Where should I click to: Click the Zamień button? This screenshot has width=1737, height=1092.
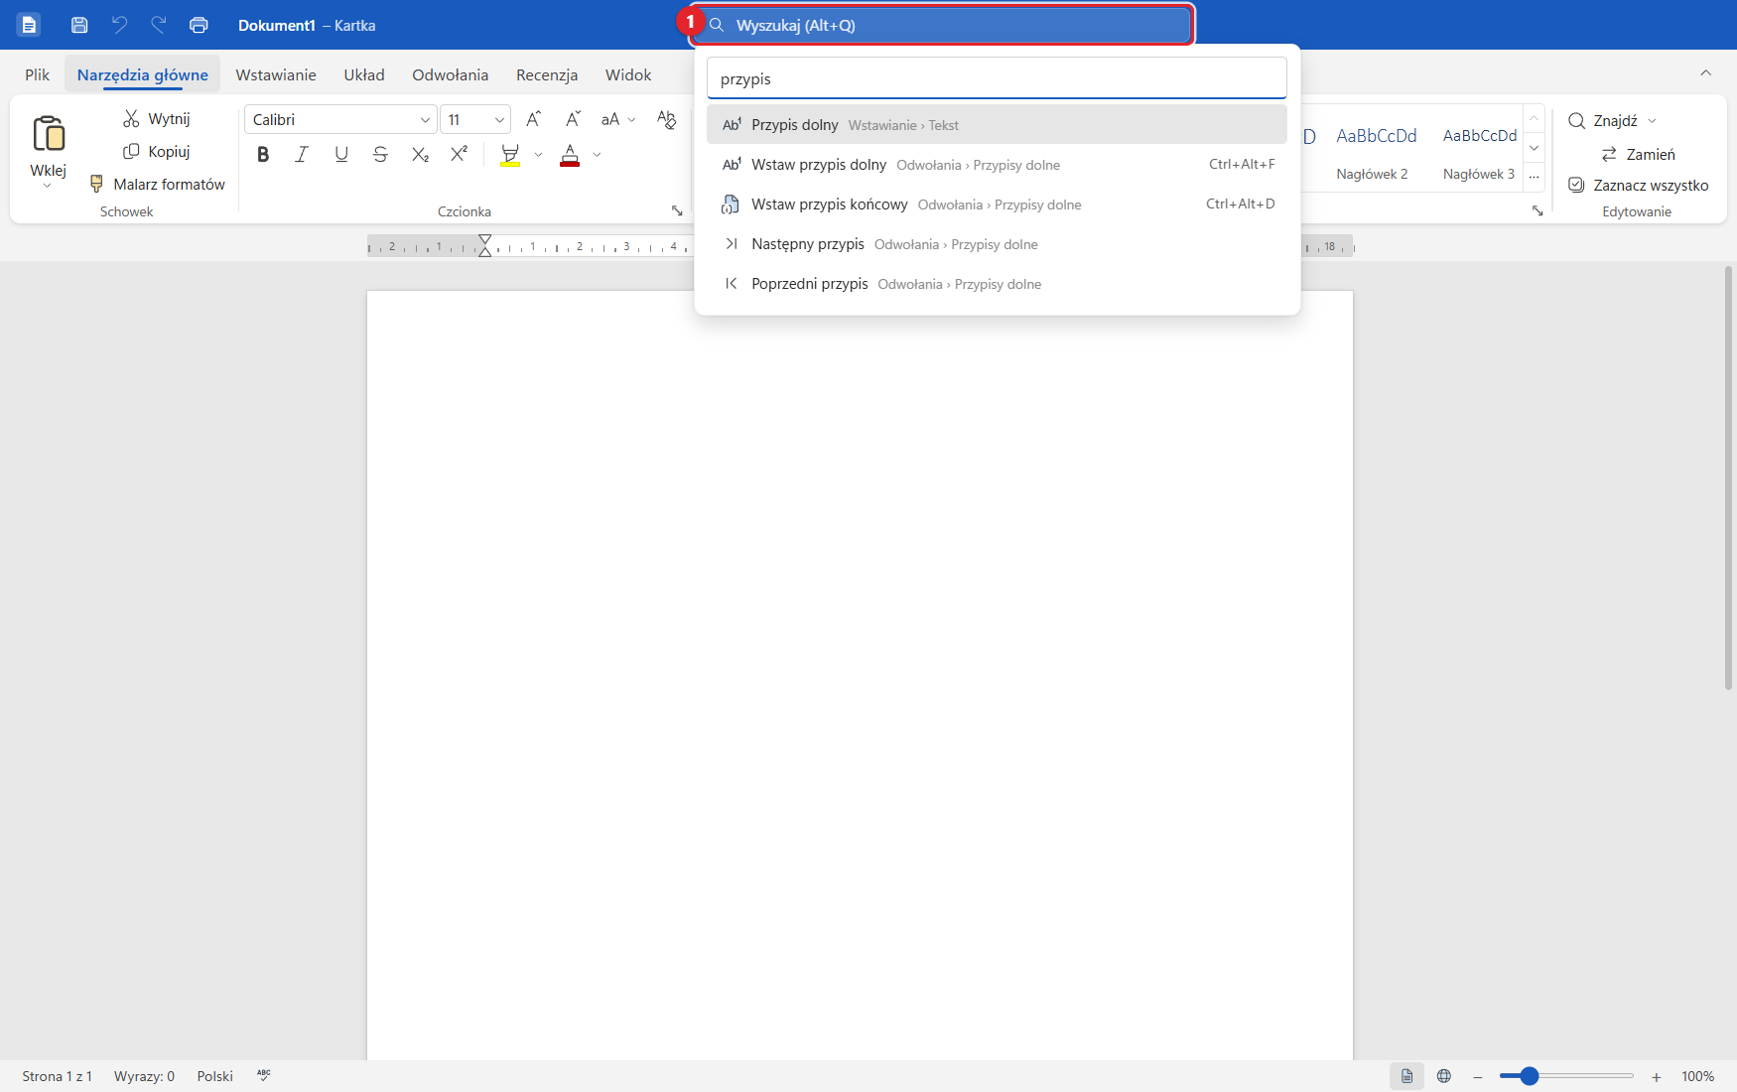point(1638,154)
